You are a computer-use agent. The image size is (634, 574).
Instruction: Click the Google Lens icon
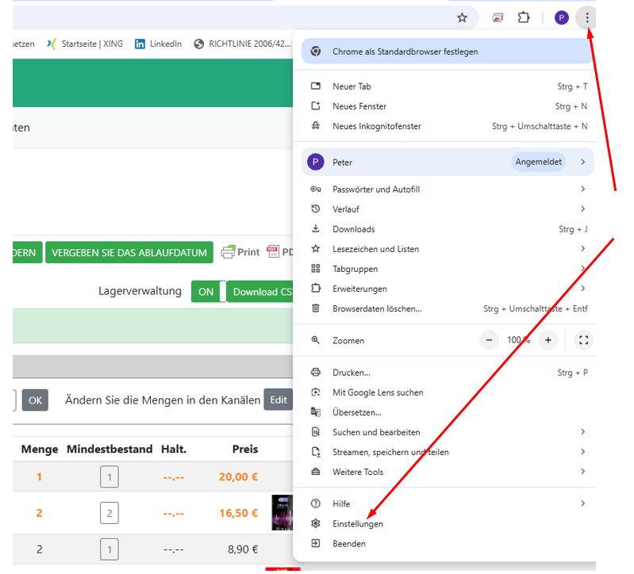coord(315,392)
